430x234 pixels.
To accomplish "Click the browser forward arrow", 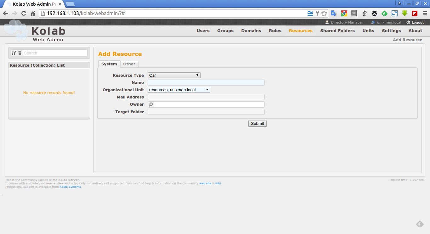I will coord(14,14).
